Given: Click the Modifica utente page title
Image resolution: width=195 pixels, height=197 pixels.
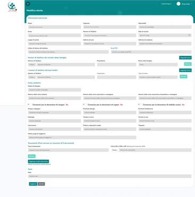Looking at the screenshot, I should pos(35,11).
